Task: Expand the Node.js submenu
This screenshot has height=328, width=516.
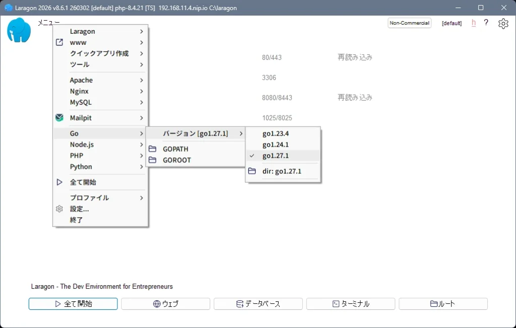Action: (100, 145)
